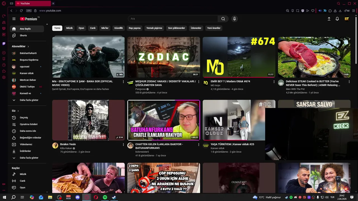Open DMAX Türkiye subscription channel

click(x=27, y=87)
